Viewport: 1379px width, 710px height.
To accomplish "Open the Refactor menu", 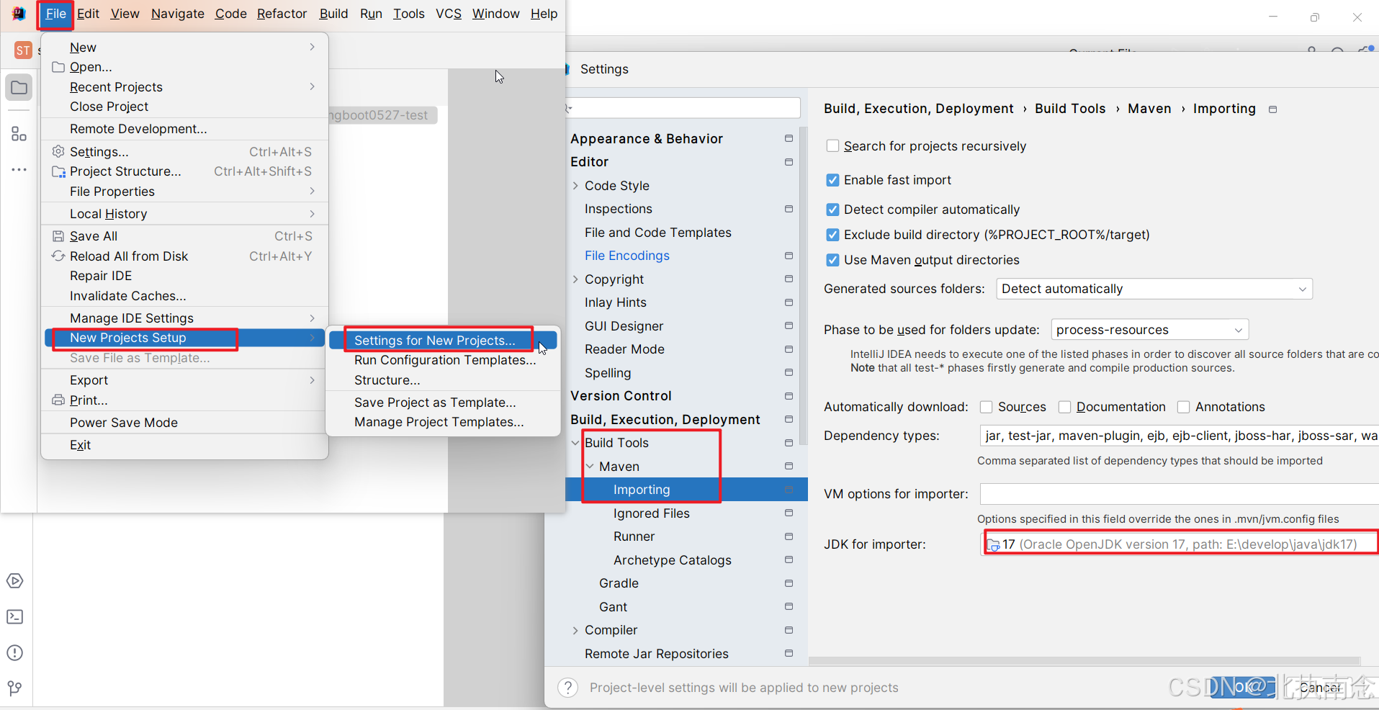I will [282, 14].
